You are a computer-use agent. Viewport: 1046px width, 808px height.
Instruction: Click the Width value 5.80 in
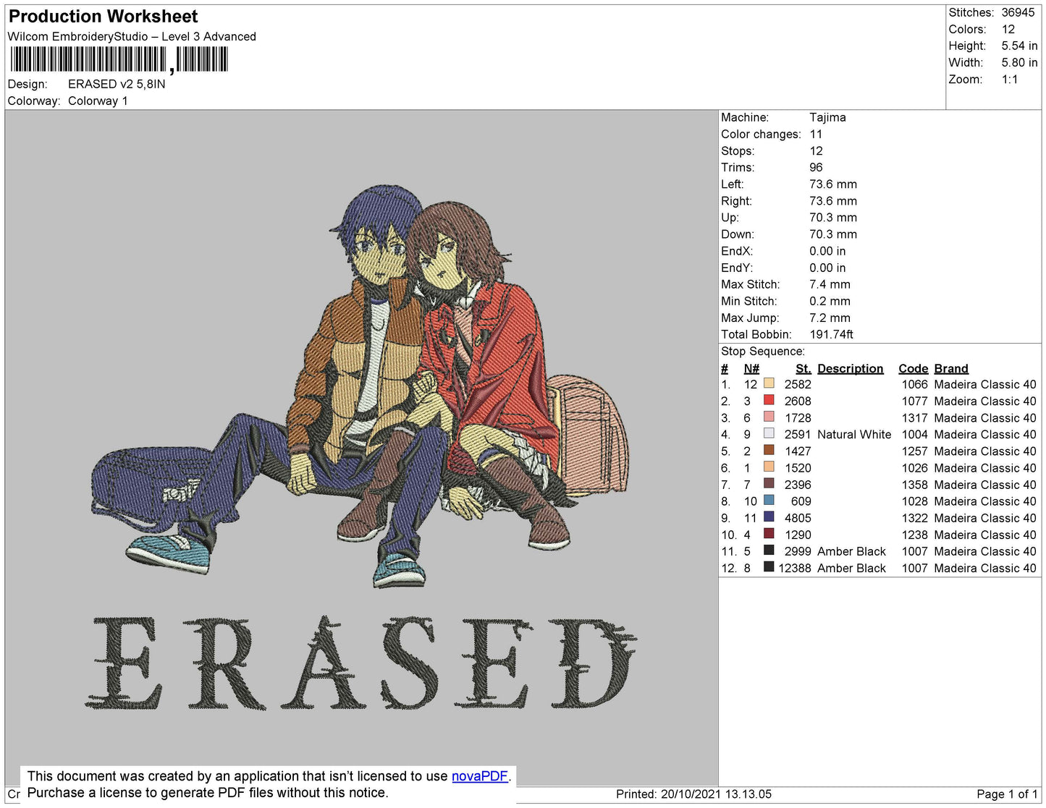click(1019, 63)
